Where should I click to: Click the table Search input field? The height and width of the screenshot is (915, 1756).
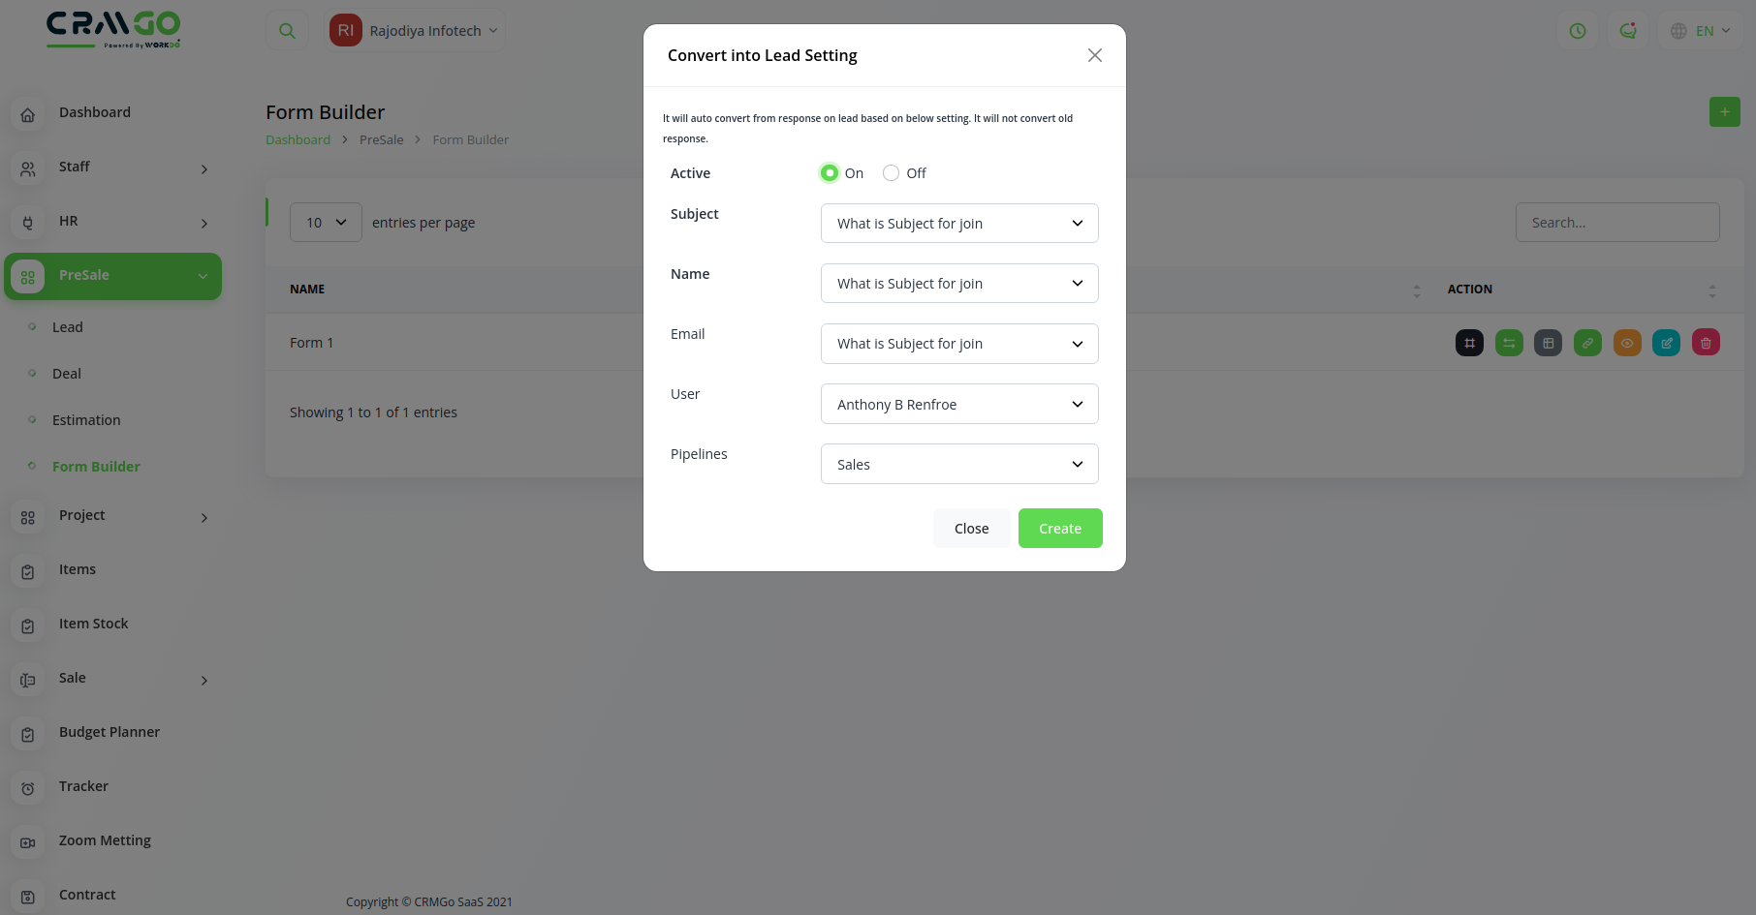tap(1616, 223)
